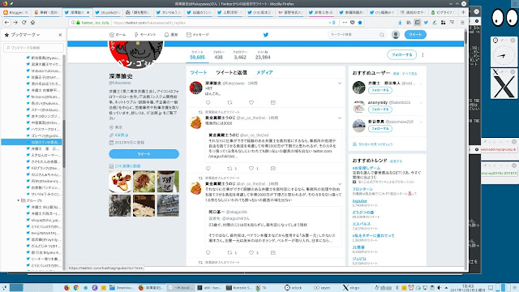Image resolution: width=519 pixels, height=292 pixels.
Task: Focus the bookmarks search field
Action: click(33, 48)
